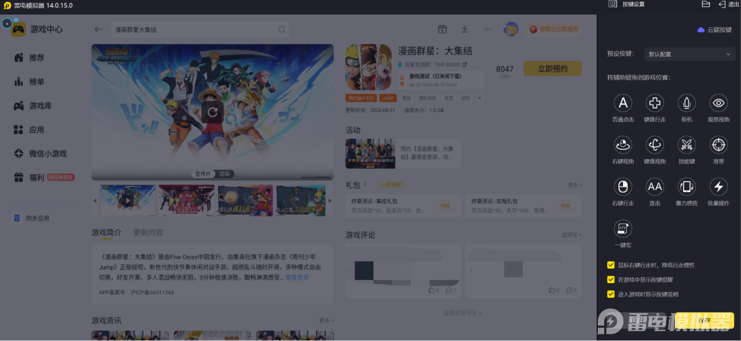This screenshot has height=341, width=741.
Task: Click the 领取2元周福利 button
Action: point(555,29)
